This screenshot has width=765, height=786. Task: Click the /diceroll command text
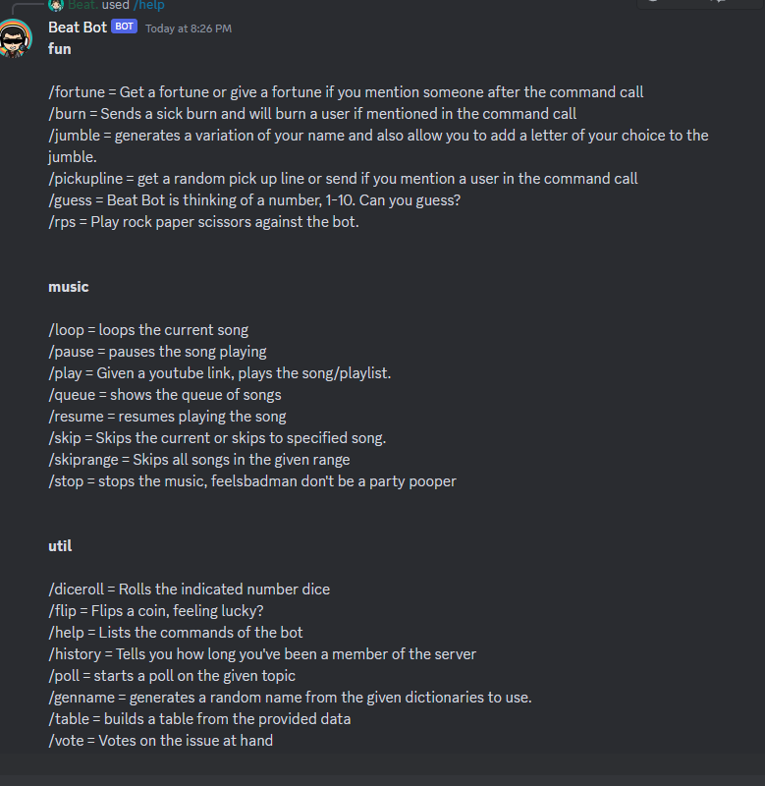pos(77,589)
